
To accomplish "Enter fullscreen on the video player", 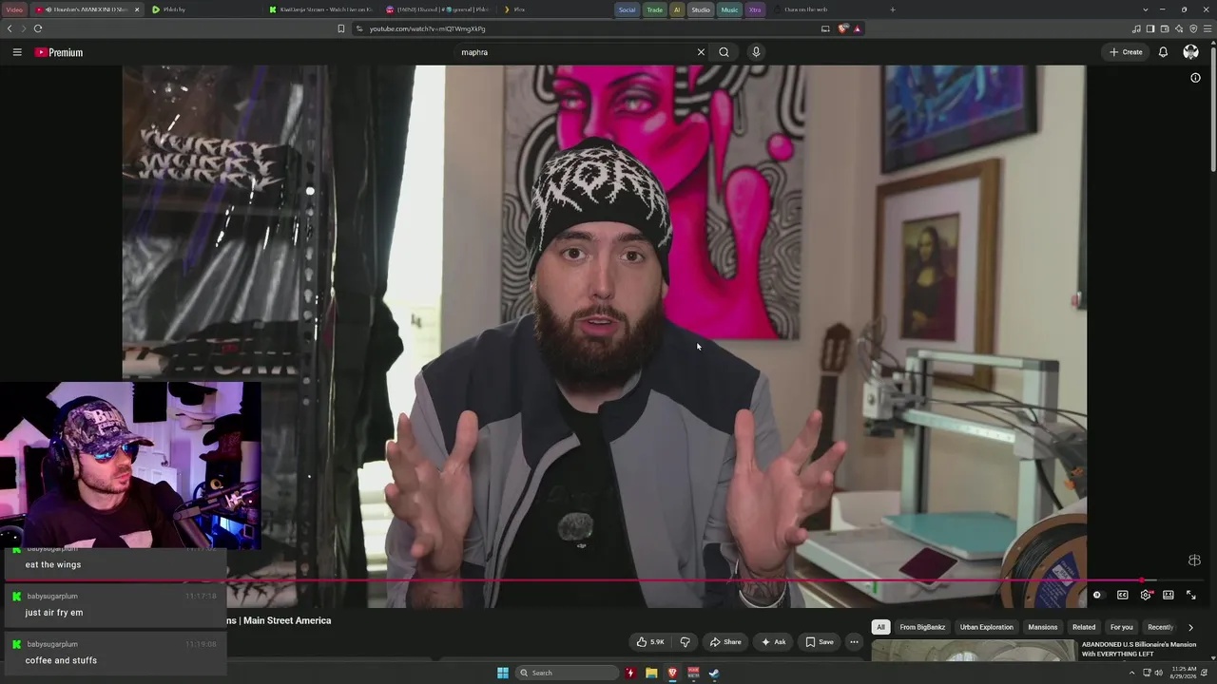I will [1191, 595].
